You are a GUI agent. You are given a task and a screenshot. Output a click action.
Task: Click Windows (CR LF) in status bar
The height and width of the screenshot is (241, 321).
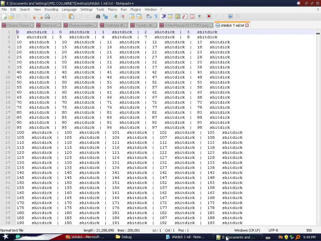247,230
